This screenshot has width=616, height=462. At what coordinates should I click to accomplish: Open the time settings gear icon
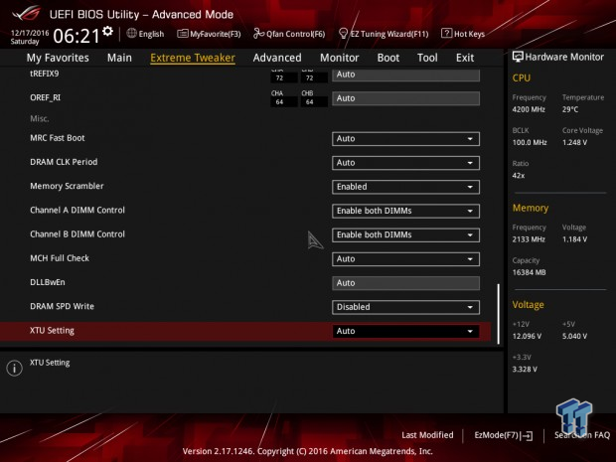pos(107,32)
